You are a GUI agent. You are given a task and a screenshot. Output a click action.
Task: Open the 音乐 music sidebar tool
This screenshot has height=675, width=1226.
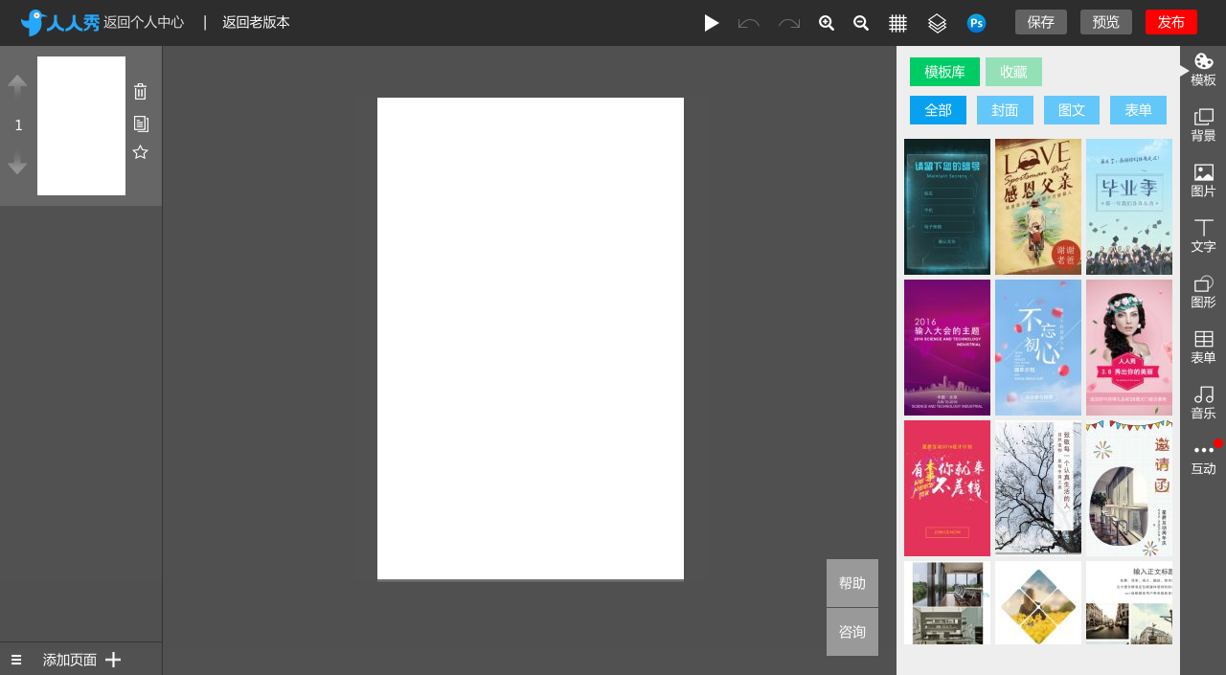point(1204,404)
